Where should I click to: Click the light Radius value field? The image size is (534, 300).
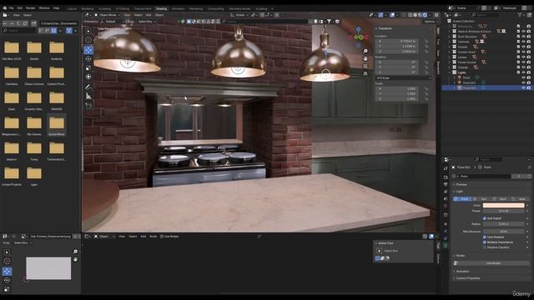tap(504, 224)
